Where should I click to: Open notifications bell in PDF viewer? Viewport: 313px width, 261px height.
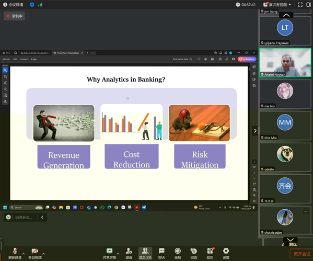point(221,53)
